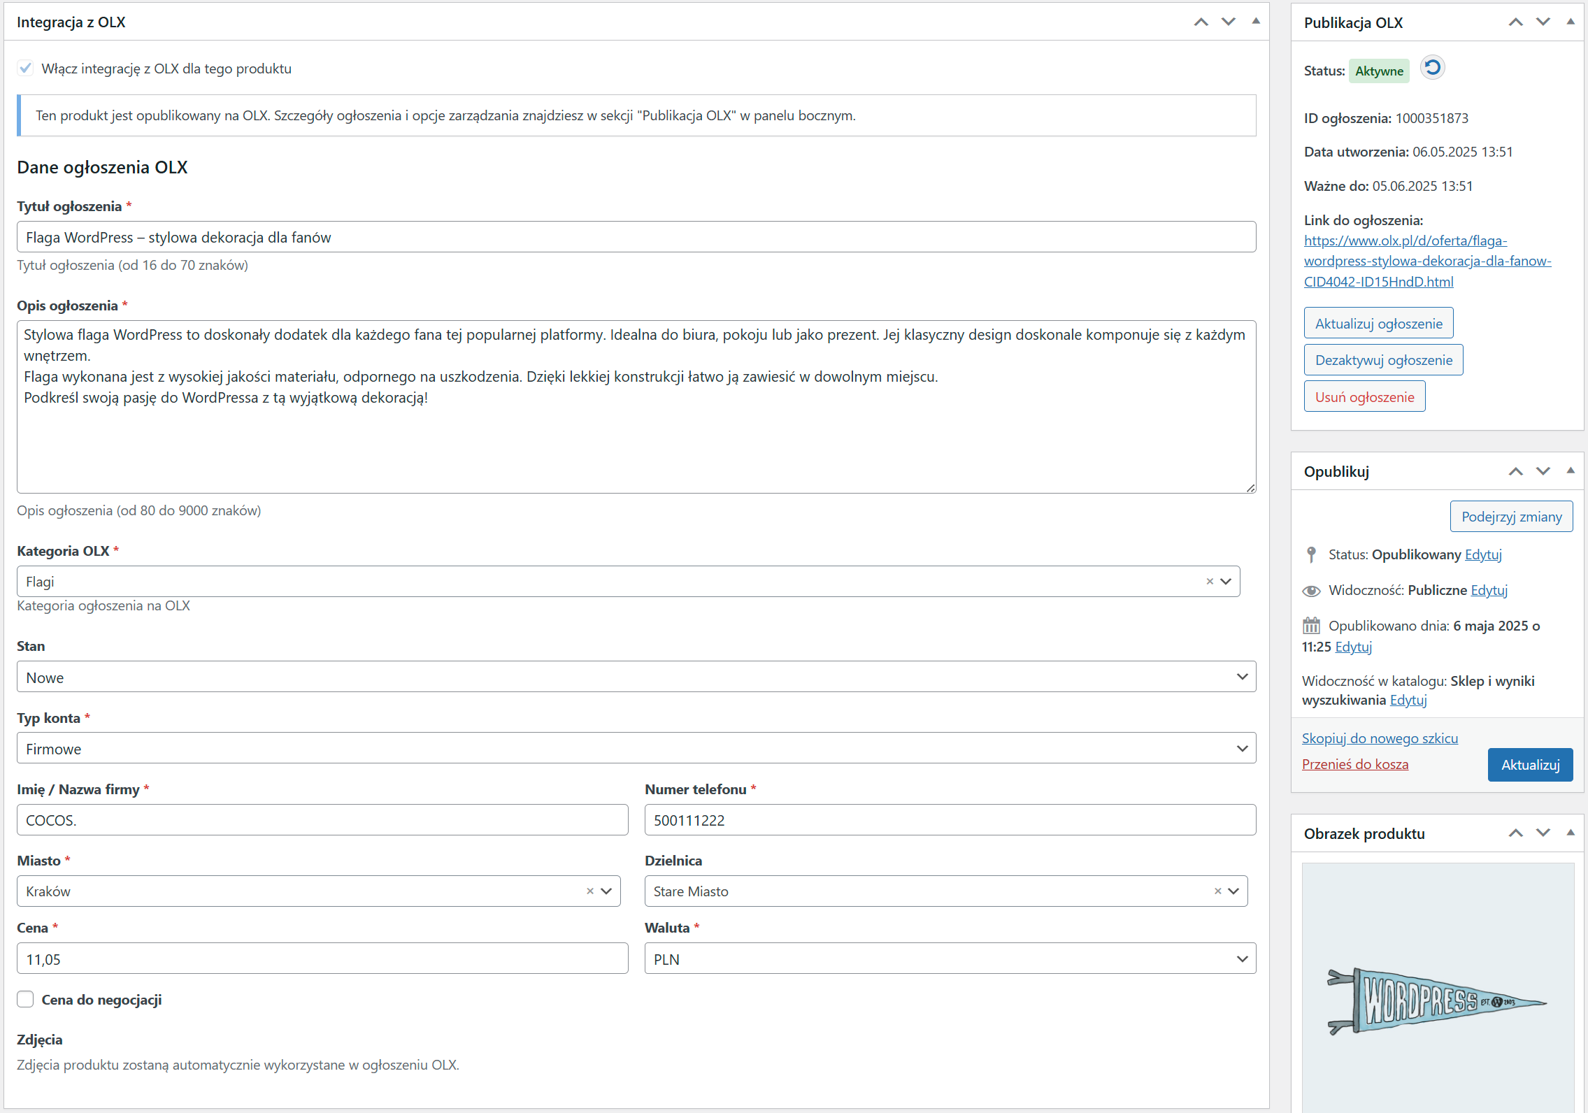Screen dimensions: 1588x1113
Task: Move Integracja z OLX panel down
Action: [1228, 22]
